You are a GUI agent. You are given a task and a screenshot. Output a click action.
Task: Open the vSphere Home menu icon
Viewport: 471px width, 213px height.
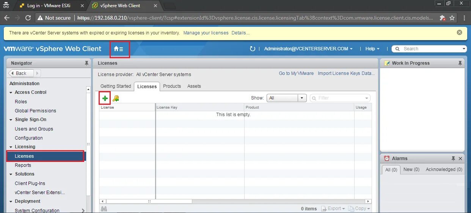pyautogui.click(x=119, y=49)
